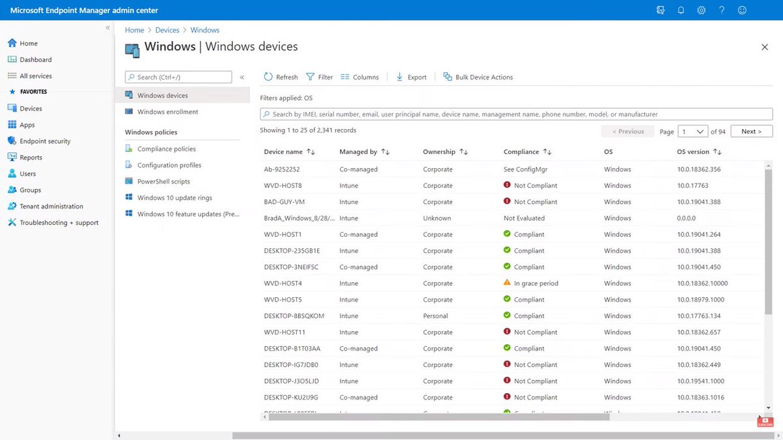Click the Apps grid icon

pyautogui.click(x=12, y=125)
